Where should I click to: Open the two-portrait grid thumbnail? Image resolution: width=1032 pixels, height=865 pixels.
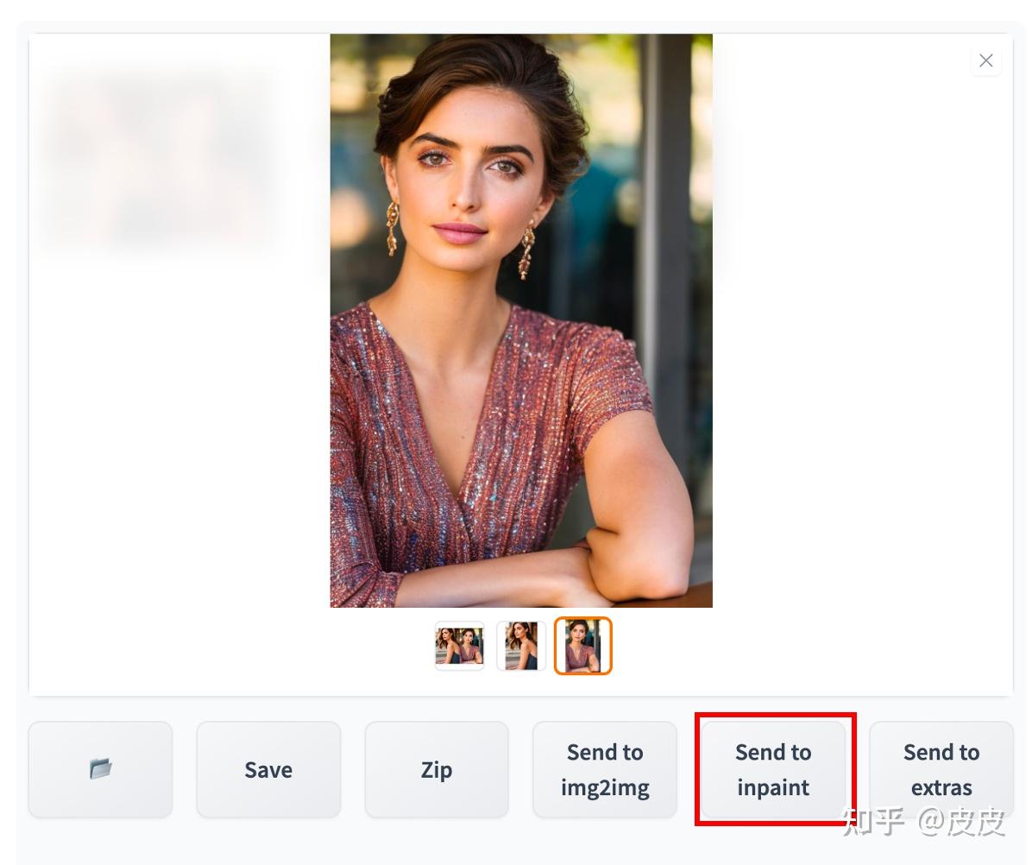coord(459,646)
